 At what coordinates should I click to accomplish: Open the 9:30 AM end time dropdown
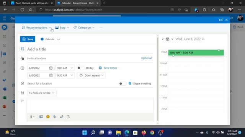[x=65, y=75]
